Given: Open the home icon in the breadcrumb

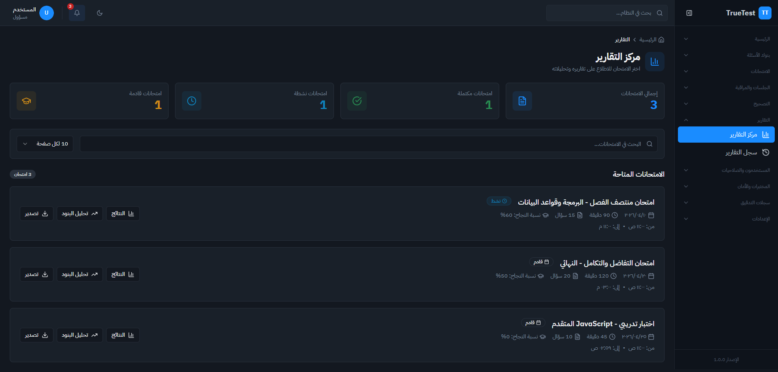Looking at the screenshot, I should (x=660, y=39).
